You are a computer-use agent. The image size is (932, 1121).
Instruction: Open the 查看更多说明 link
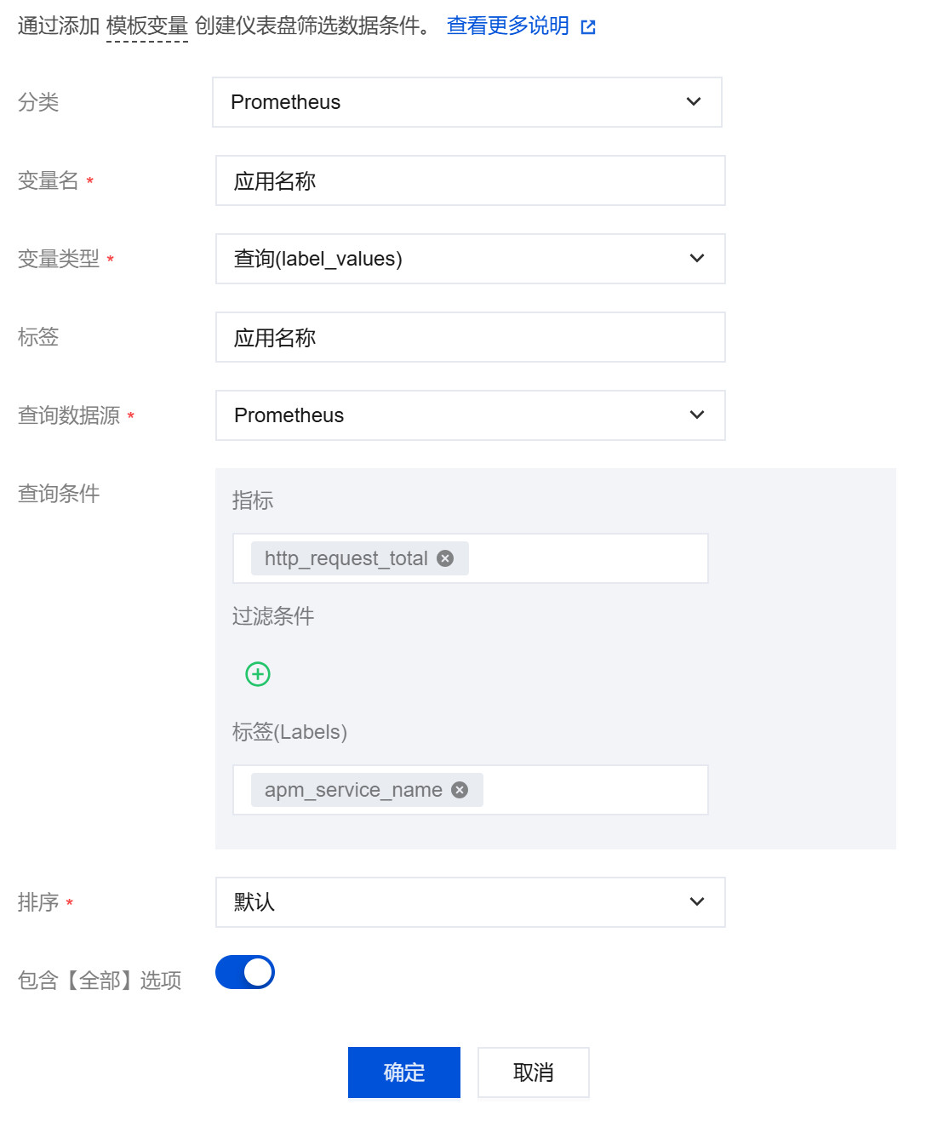[508, 26]
